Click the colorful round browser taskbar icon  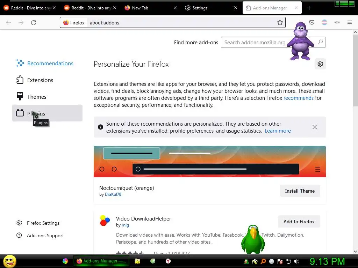pos(65,261)
